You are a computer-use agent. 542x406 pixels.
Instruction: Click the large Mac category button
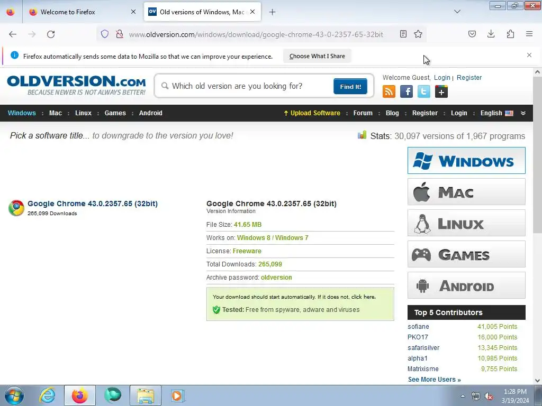tap(466, 191)
